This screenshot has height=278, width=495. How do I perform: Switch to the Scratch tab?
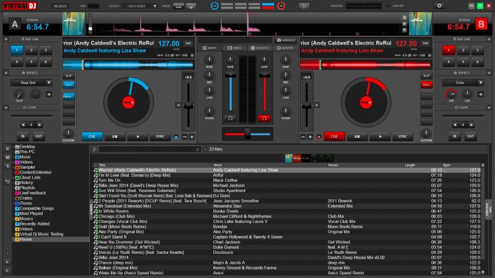[260, 48]
